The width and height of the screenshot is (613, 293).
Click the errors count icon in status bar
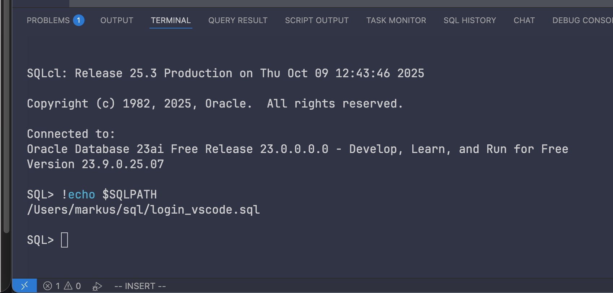pyautogui.click(x=48, y=286)
